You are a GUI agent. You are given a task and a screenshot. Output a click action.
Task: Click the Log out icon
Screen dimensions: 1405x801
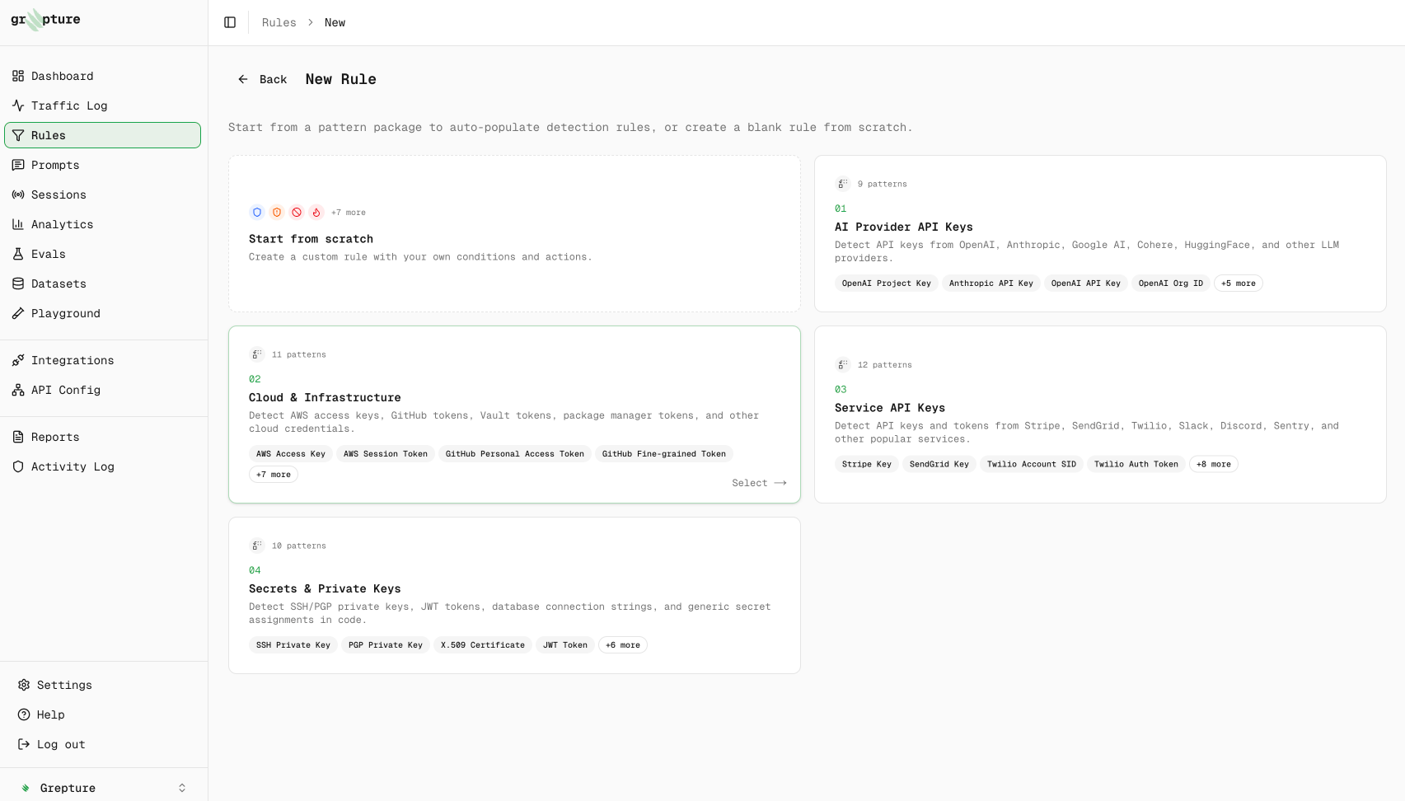pyautogui.click(x=24, y=744)
